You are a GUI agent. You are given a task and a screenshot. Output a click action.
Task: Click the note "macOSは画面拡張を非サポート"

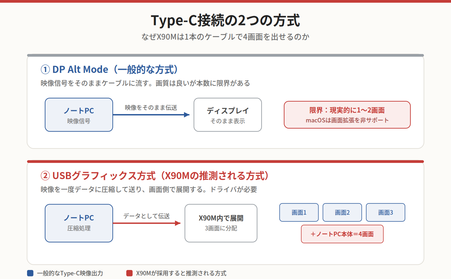coord(347,120)
